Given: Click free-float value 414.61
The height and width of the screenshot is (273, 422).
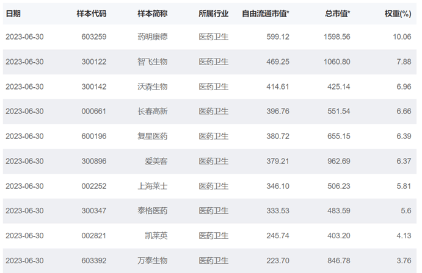Looking at the screenshot, I should click(x=278, y=87).
